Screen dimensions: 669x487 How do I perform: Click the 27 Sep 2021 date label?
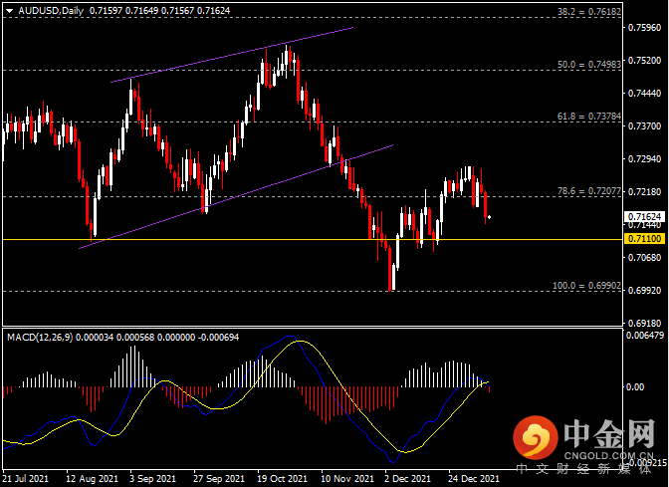click(x=219, y=479)
